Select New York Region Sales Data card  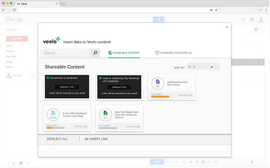pyautogui.click(x=119, y=118)
